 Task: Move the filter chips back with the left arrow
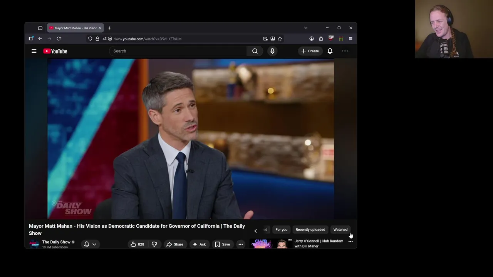[x=255, y=231]
